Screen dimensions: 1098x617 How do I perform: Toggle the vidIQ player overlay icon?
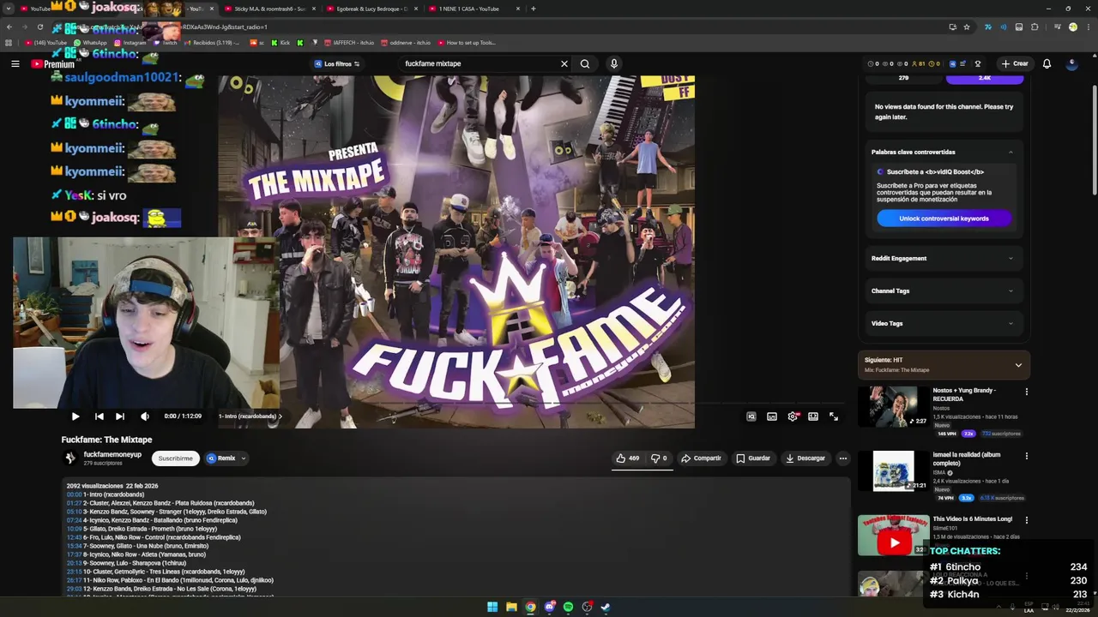pyautogui.click(x=751, y=416)
